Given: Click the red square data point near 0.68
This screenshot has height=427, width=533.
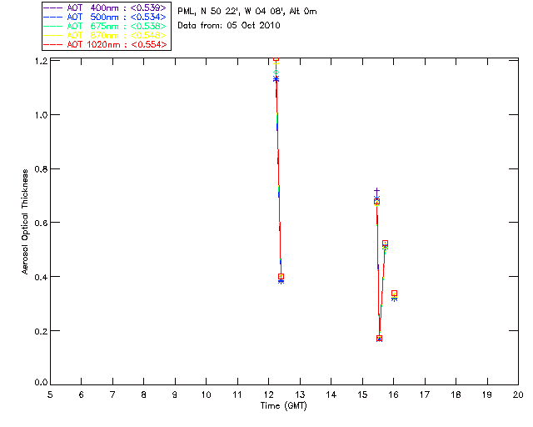Looking at the screenshot, I should (x=376, y=202).
